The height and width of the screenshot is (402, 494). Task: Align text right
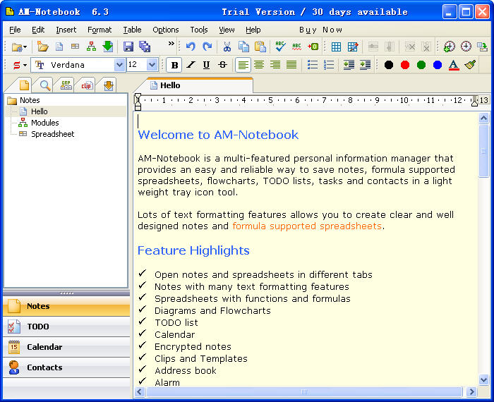click(x=275, y=65)
